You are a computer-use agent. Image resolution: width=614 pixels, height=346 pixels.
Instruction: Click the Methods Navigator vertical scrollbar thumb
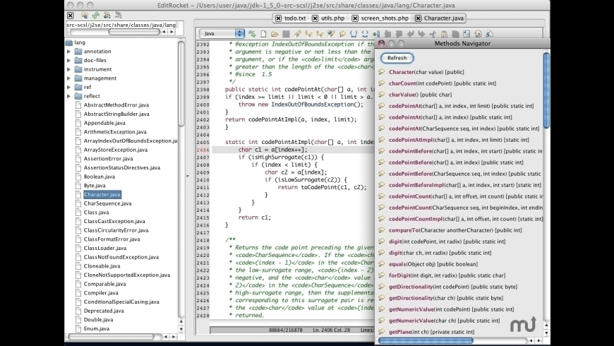pyautogui.click(x=546, y=90)
